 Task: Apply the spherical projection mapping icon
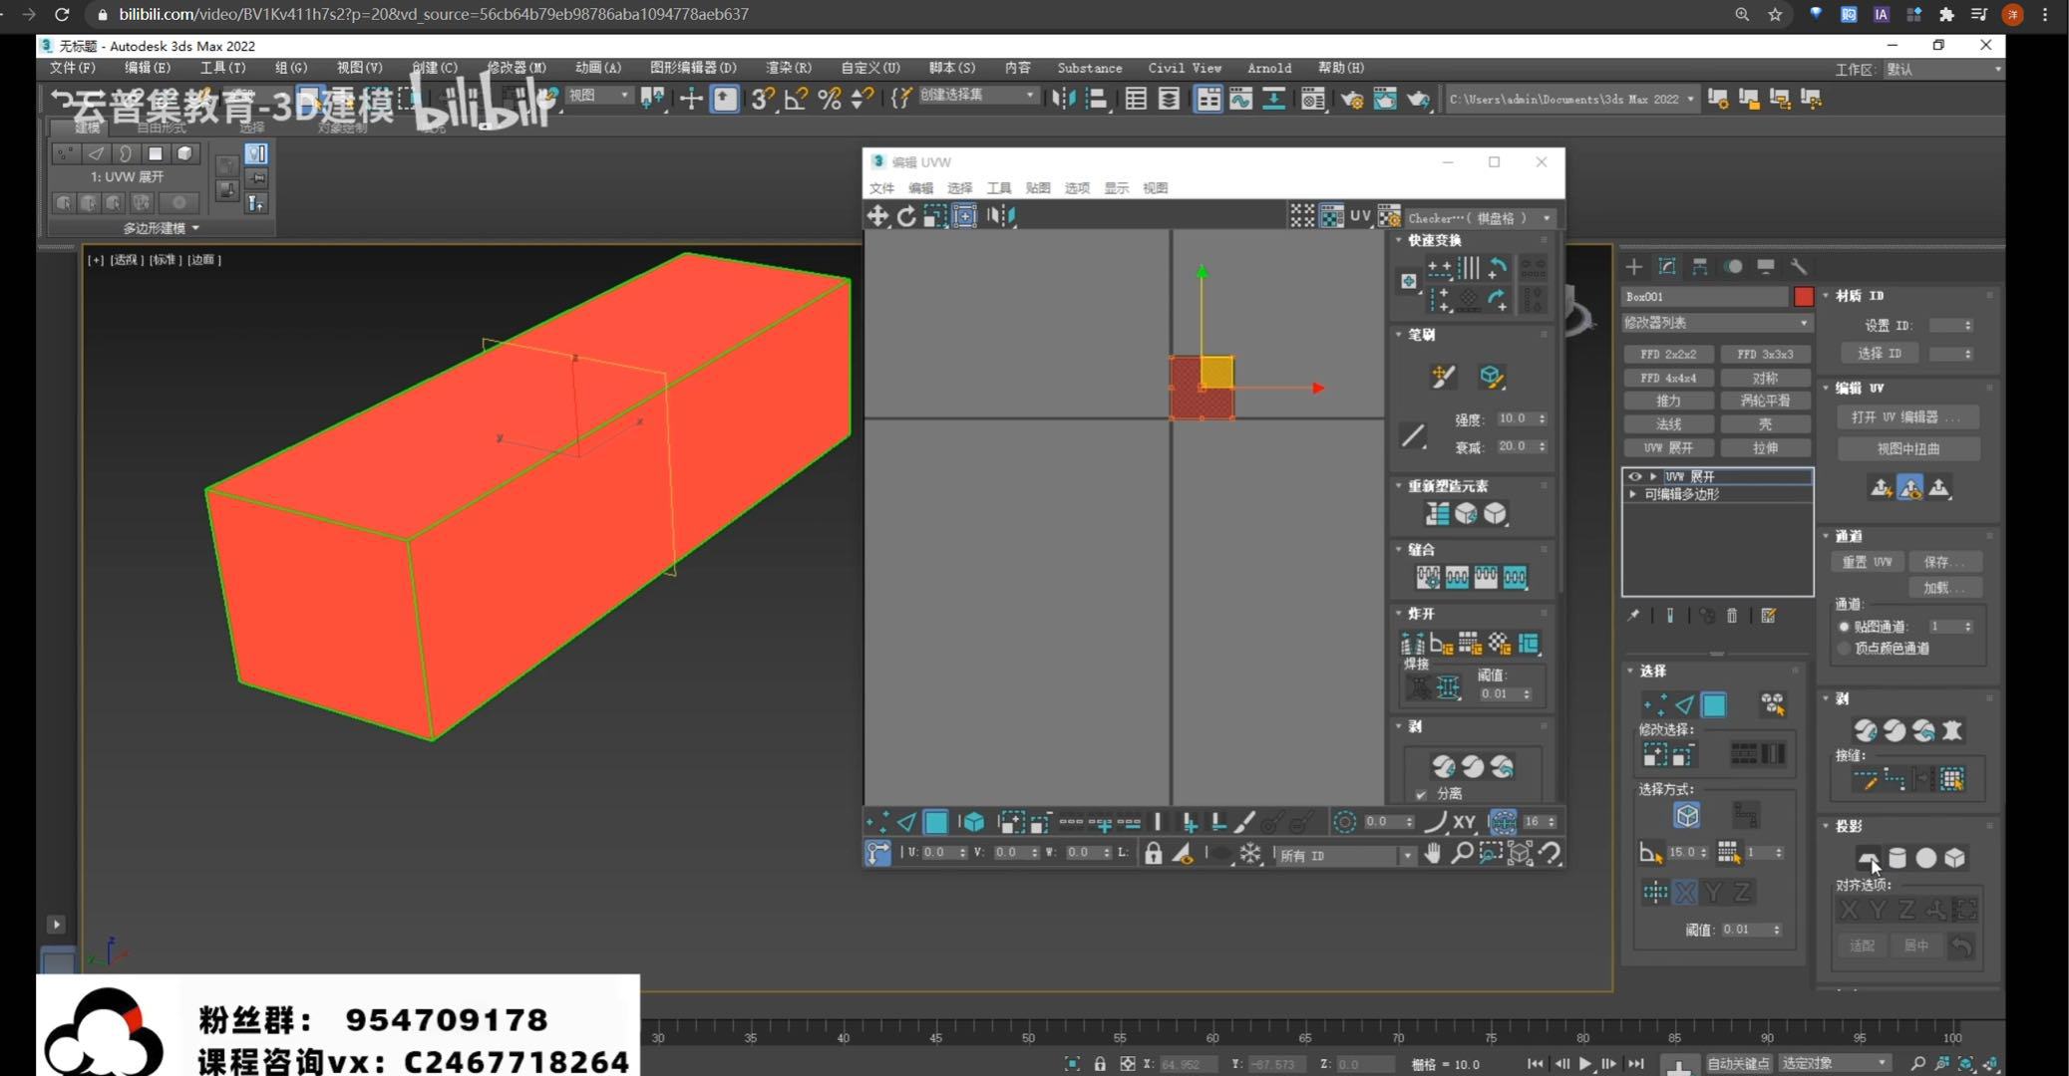point(1926,858)
